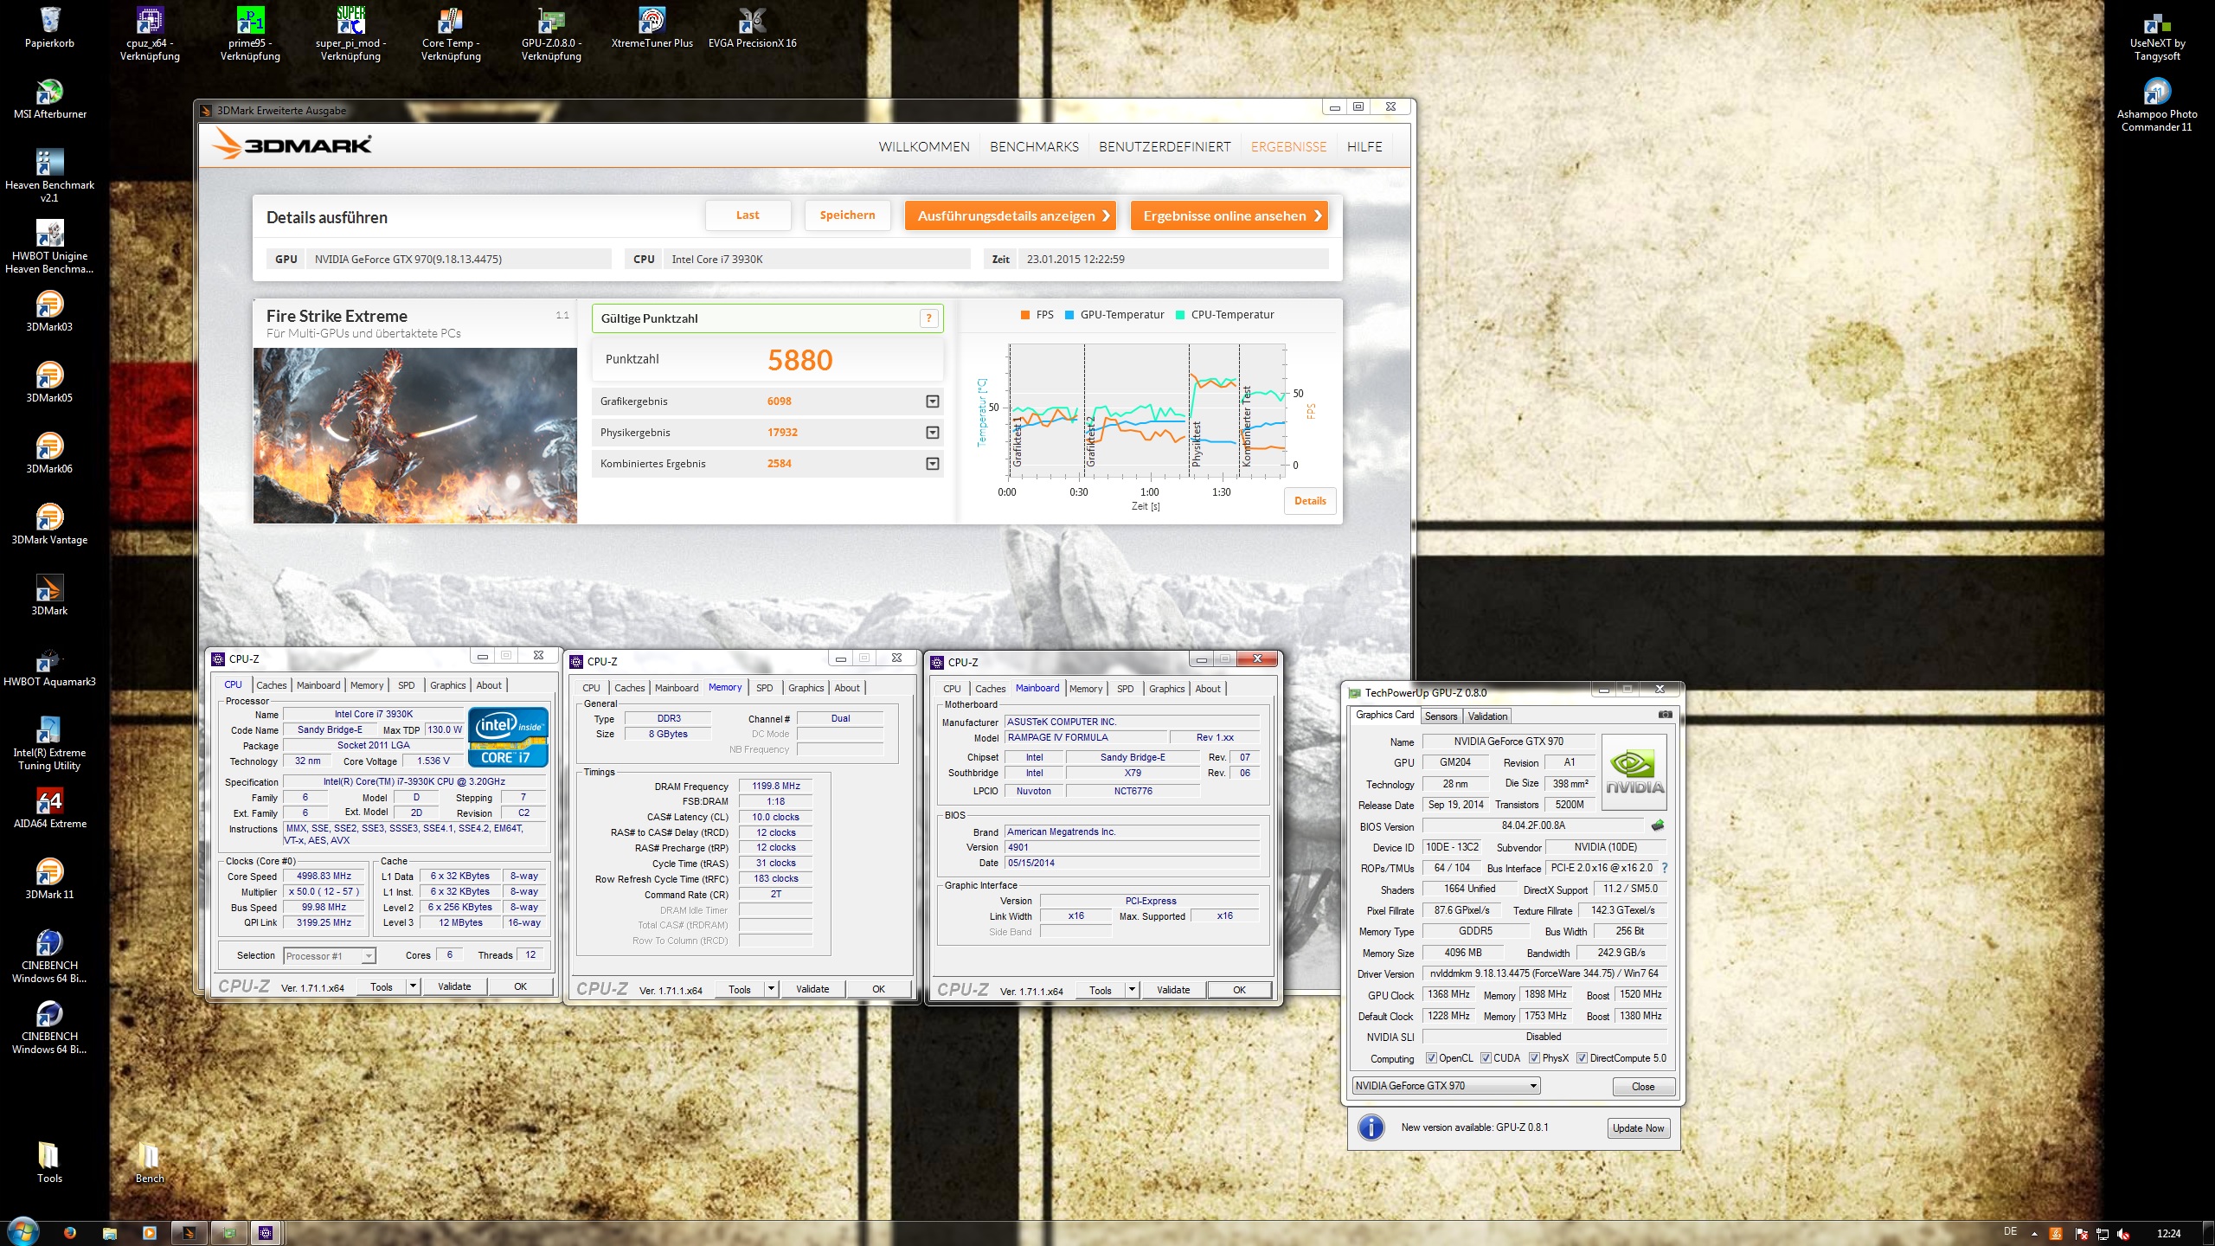This screenshot has width=2215, height=1246.
Task: Expand the Grafikergebnis score row
Action: tap(932, 401)
